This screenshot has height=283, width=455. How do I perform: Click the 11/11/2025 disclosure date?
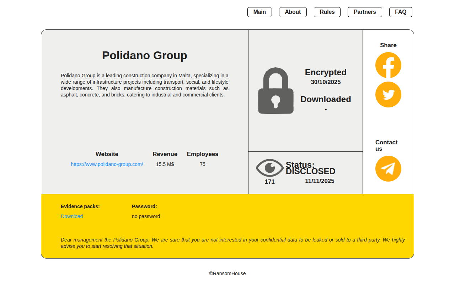[320, 181]
